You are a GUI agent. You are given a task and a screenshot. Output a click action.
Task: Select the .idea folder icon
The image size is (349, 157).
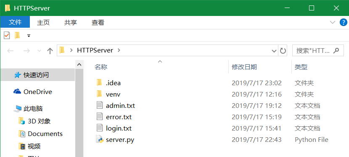tap(99, 83)
